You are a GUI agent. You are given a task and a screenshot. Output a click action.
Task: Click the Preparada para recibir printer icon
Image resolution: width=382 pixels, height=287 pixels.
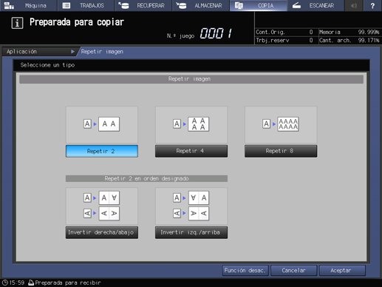tap(31, 283)
